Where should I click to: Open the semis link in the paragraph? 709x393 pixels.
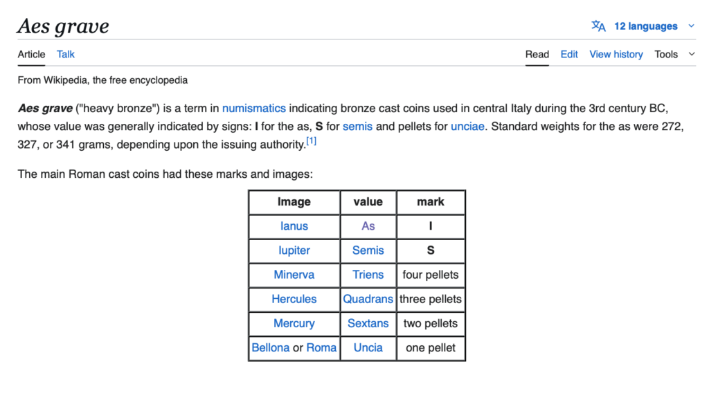(x=357, y=127)
